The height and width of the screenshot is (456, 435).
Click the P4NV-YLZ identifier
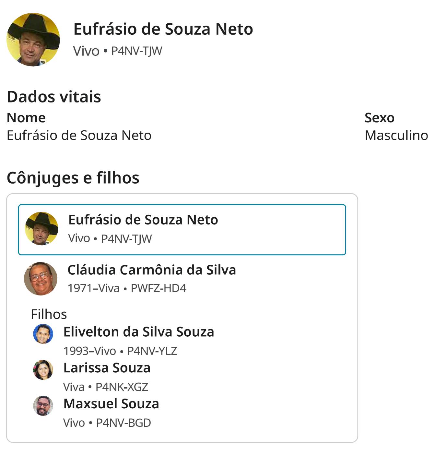[152, 351]
